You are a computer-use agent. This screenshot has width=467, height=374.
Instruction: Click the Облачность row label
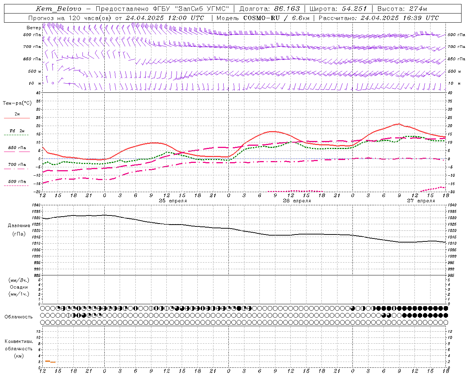click(19, 317)
